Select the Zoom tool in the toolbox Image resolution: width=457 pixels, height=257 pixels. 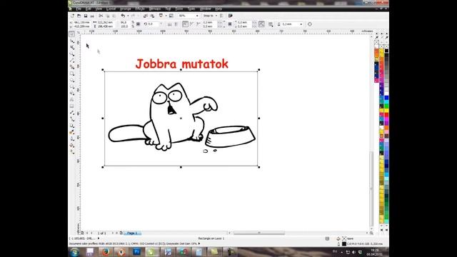[72, 54]
